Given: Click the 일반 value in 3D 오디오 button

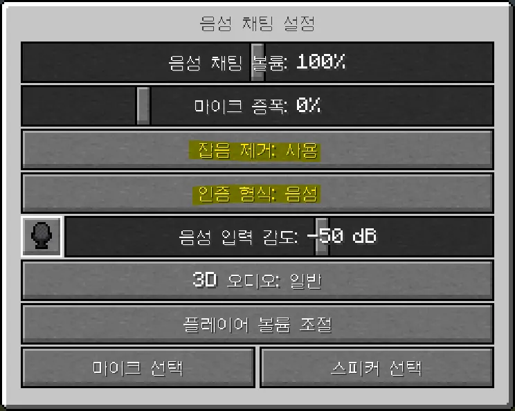Looking at the screenshot, I should 305,281.
